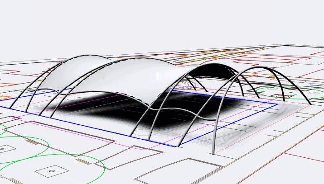Select the large central white membrane surface
324x184 pixels.
point(132,79)
